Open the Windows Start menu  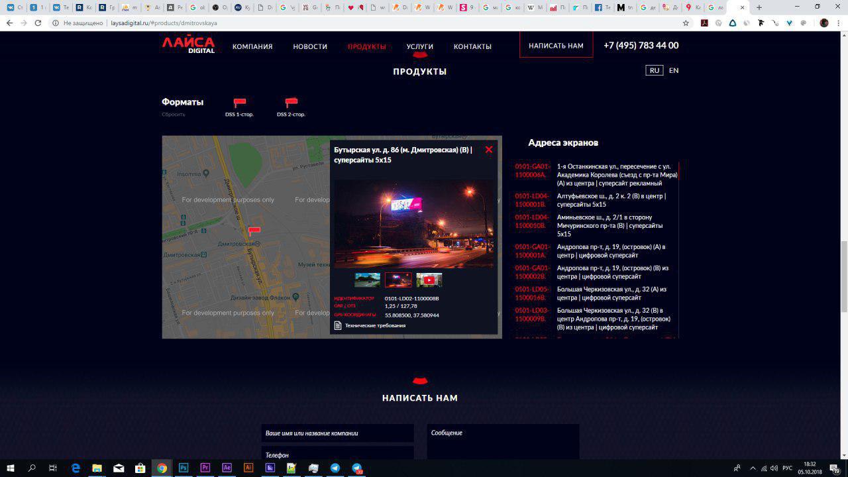[x=10, y=468]
